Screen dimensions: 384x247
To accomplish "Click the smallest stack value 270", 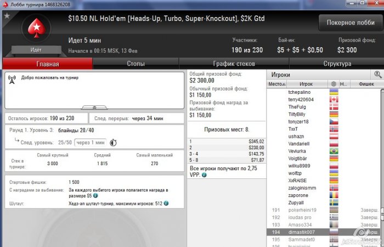I will (154, 164).
